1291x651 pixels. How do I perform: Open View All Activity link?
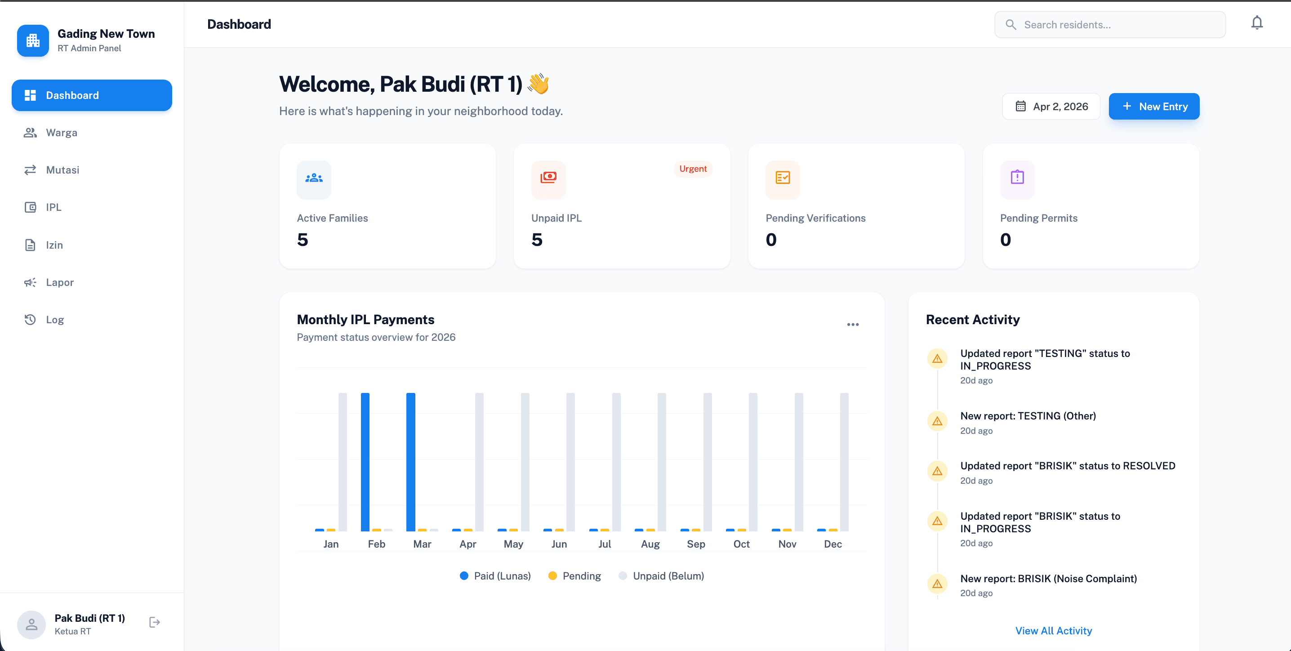1054,630
